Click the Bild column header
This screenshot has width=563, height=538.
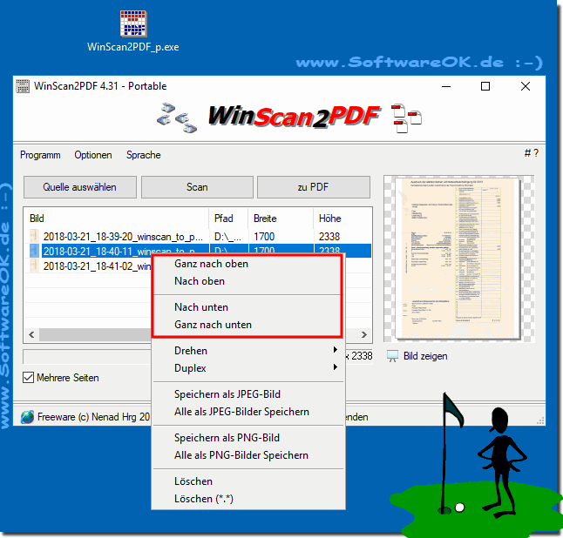point(116,219)
